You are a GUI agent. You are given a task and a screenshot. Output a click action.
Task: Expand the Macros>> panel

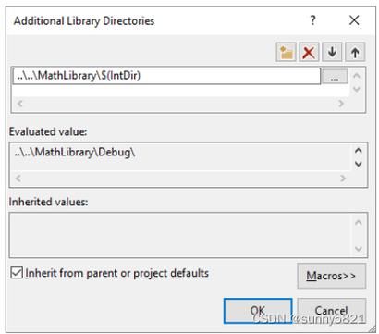[332, 276]
